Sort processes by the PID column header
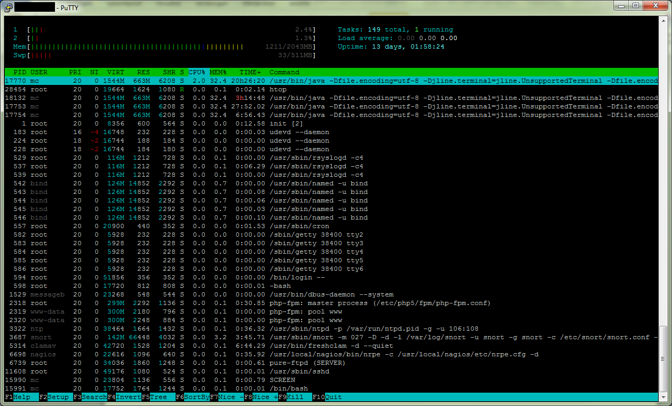 click(20, 72)
